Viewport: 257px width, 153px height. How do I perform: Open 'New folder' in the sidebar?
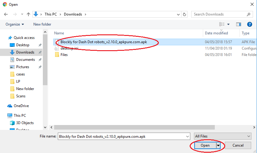pos(25,89)
